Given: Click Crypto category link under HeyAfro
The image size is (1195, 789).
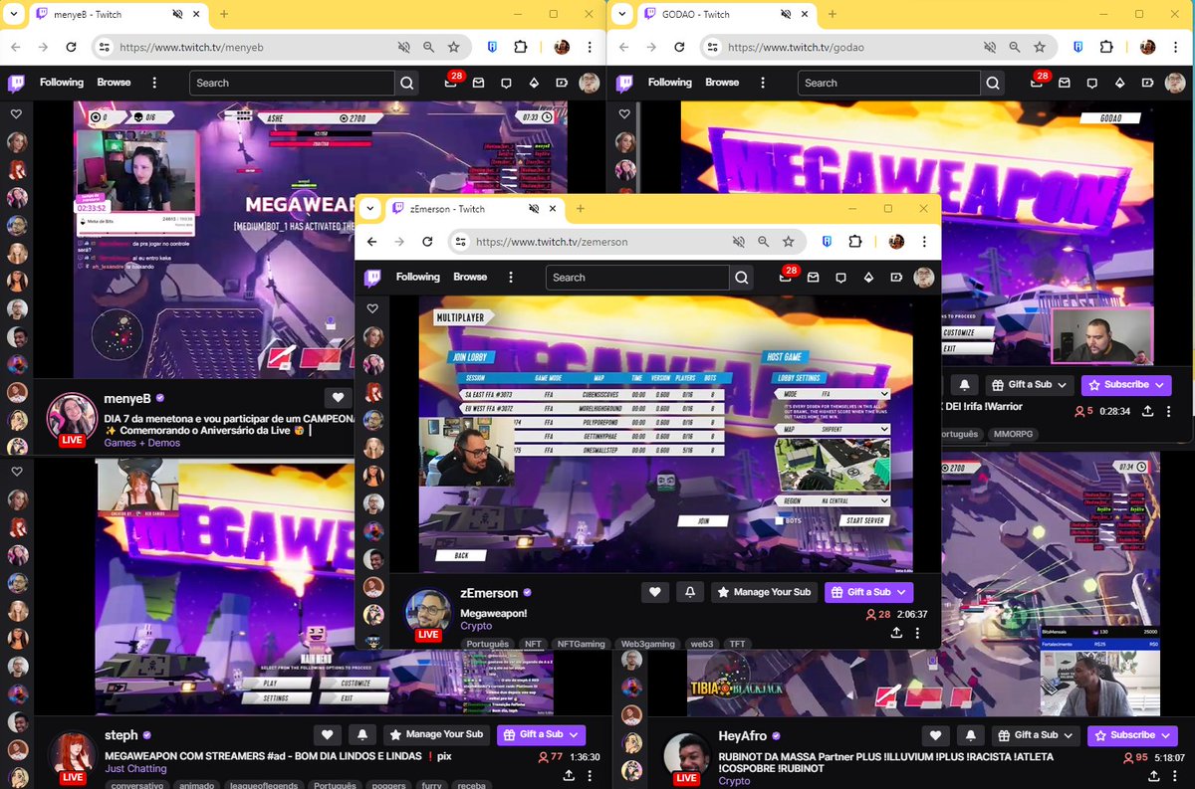Looking at the screenshot, I should click(735, 781).
